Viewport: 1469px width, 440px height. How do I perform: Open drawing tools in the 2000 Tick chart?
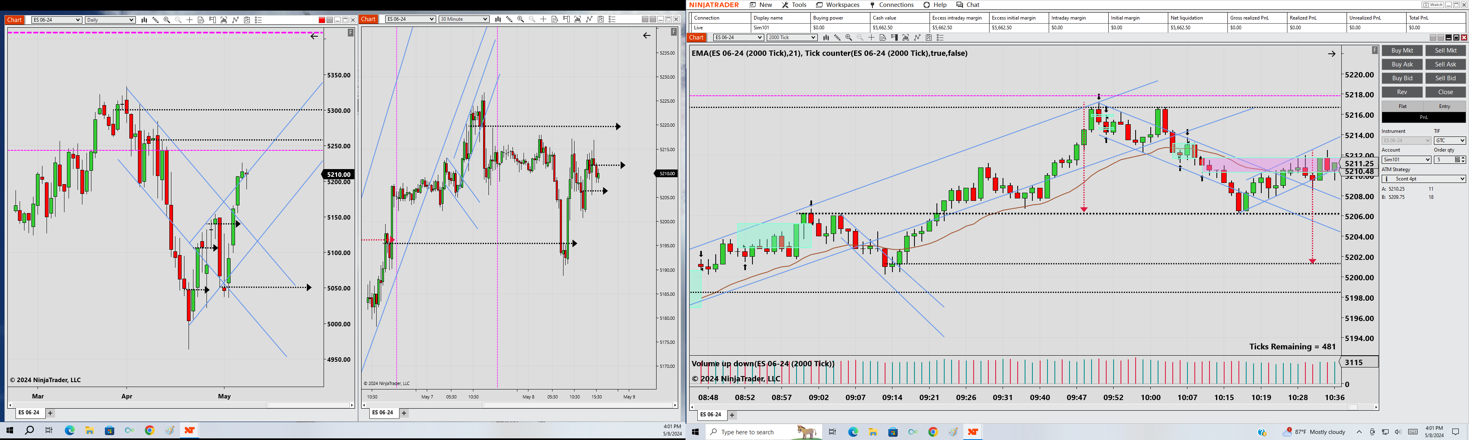pos(837,38)
